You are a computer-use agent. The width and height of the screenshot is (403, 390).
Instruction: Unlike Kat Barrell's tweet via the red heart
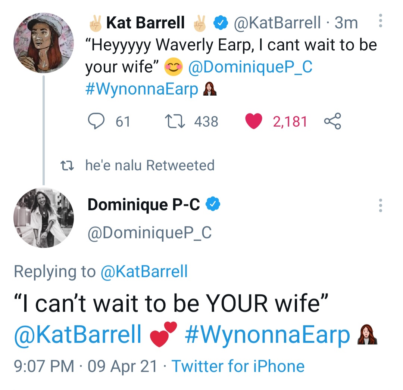253,121
